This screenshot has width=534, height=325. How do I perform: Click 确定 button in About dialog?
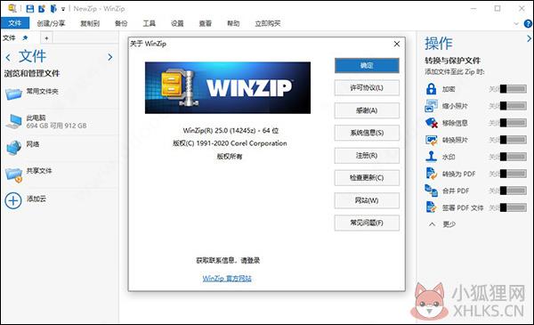tap(367, 65)
